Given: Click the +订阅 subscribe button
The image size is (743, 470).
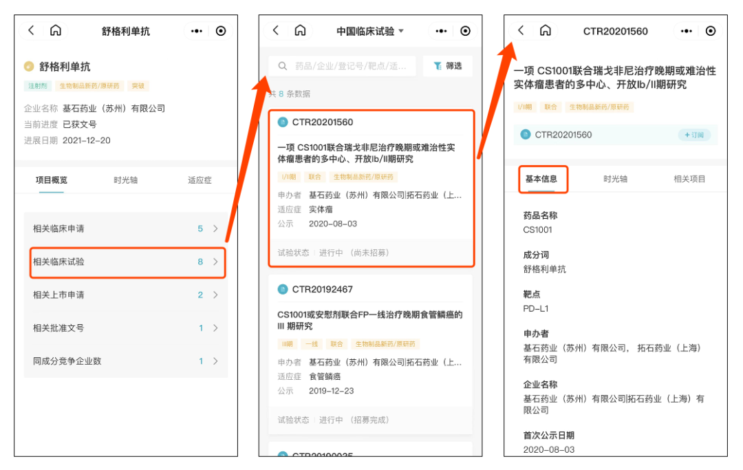Looking at the screenshot, I should pos(694,135).
